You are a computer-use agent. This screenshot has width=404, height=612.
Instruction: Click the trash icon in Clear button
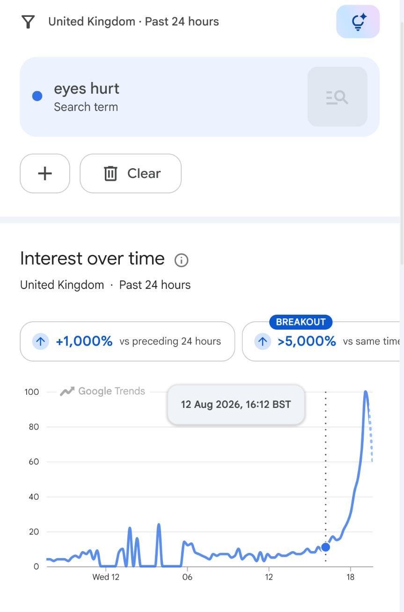tap(110, 173)
